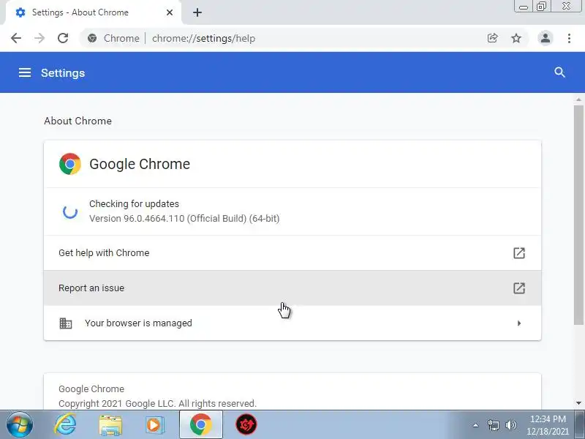
Task: Click the share this page icon
Action: point(492,38)
